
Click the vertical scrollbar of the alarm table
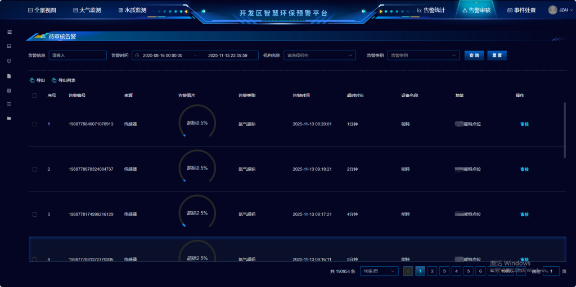pyautogui.click(x=565, y=130)
